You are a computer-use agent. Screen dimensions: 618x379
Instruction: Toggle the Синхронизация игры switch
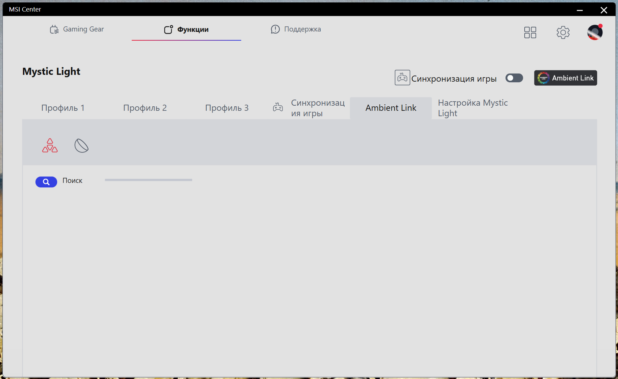click(514, 78)
